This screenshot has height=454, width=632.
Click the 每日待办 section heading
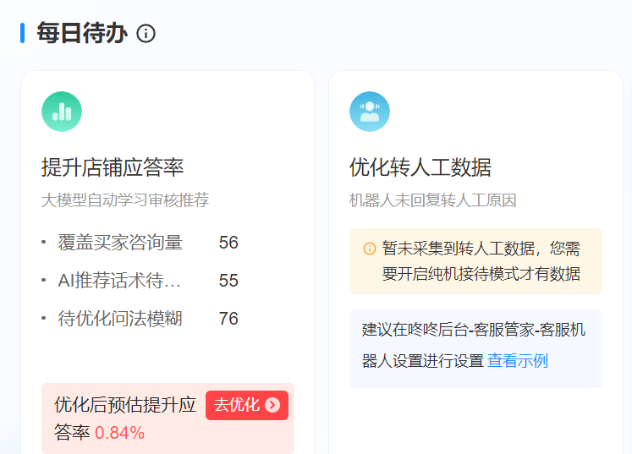82,33
